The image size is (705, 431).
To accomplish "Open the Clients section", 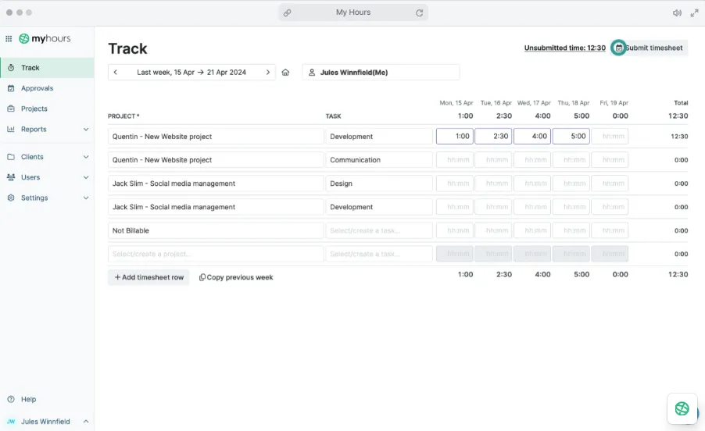I will click(x=47, y=157).
